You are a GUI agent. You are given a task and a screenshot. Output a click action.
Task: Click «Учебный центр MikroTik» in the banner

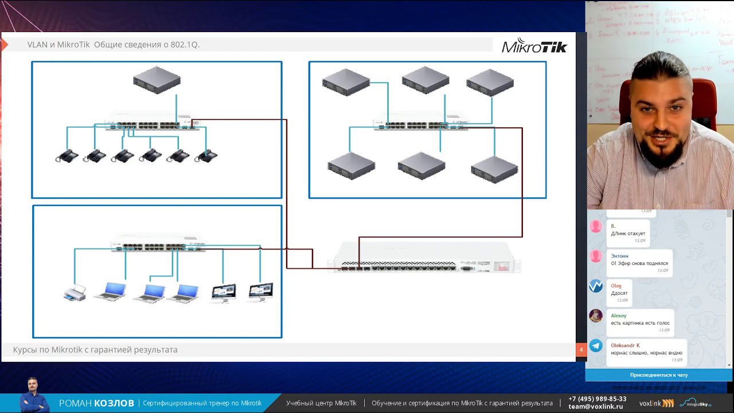pyautogui.click(x=321, y=403)
